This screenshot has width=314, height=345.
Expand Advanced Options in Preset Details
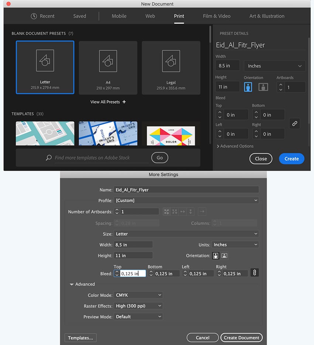point(235,146)
